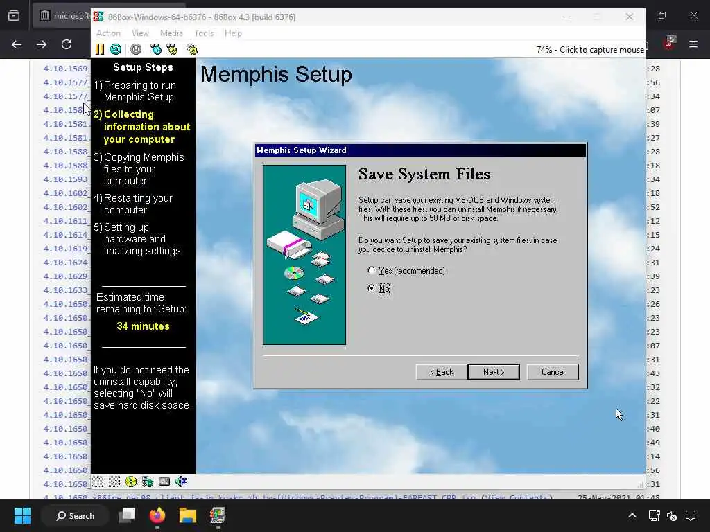Viewport: 710px width, 532px height.
Task: Click the 86Box taskbar icon
Action: coord(218,515)
